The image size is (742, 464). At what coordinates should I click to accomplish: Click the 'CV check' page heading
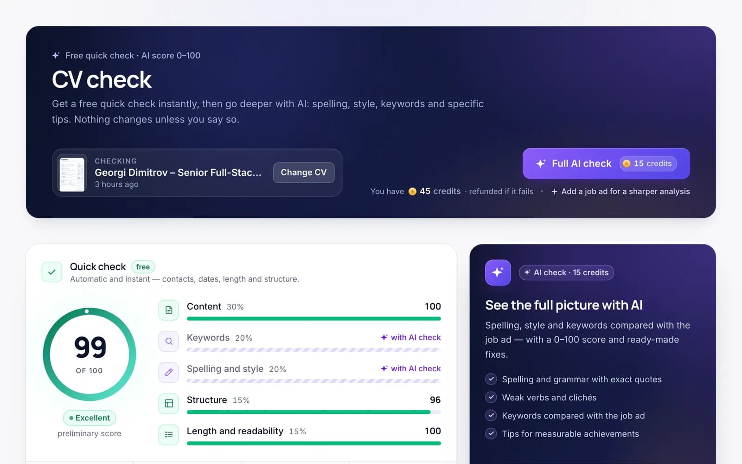[x=102, y=79]
